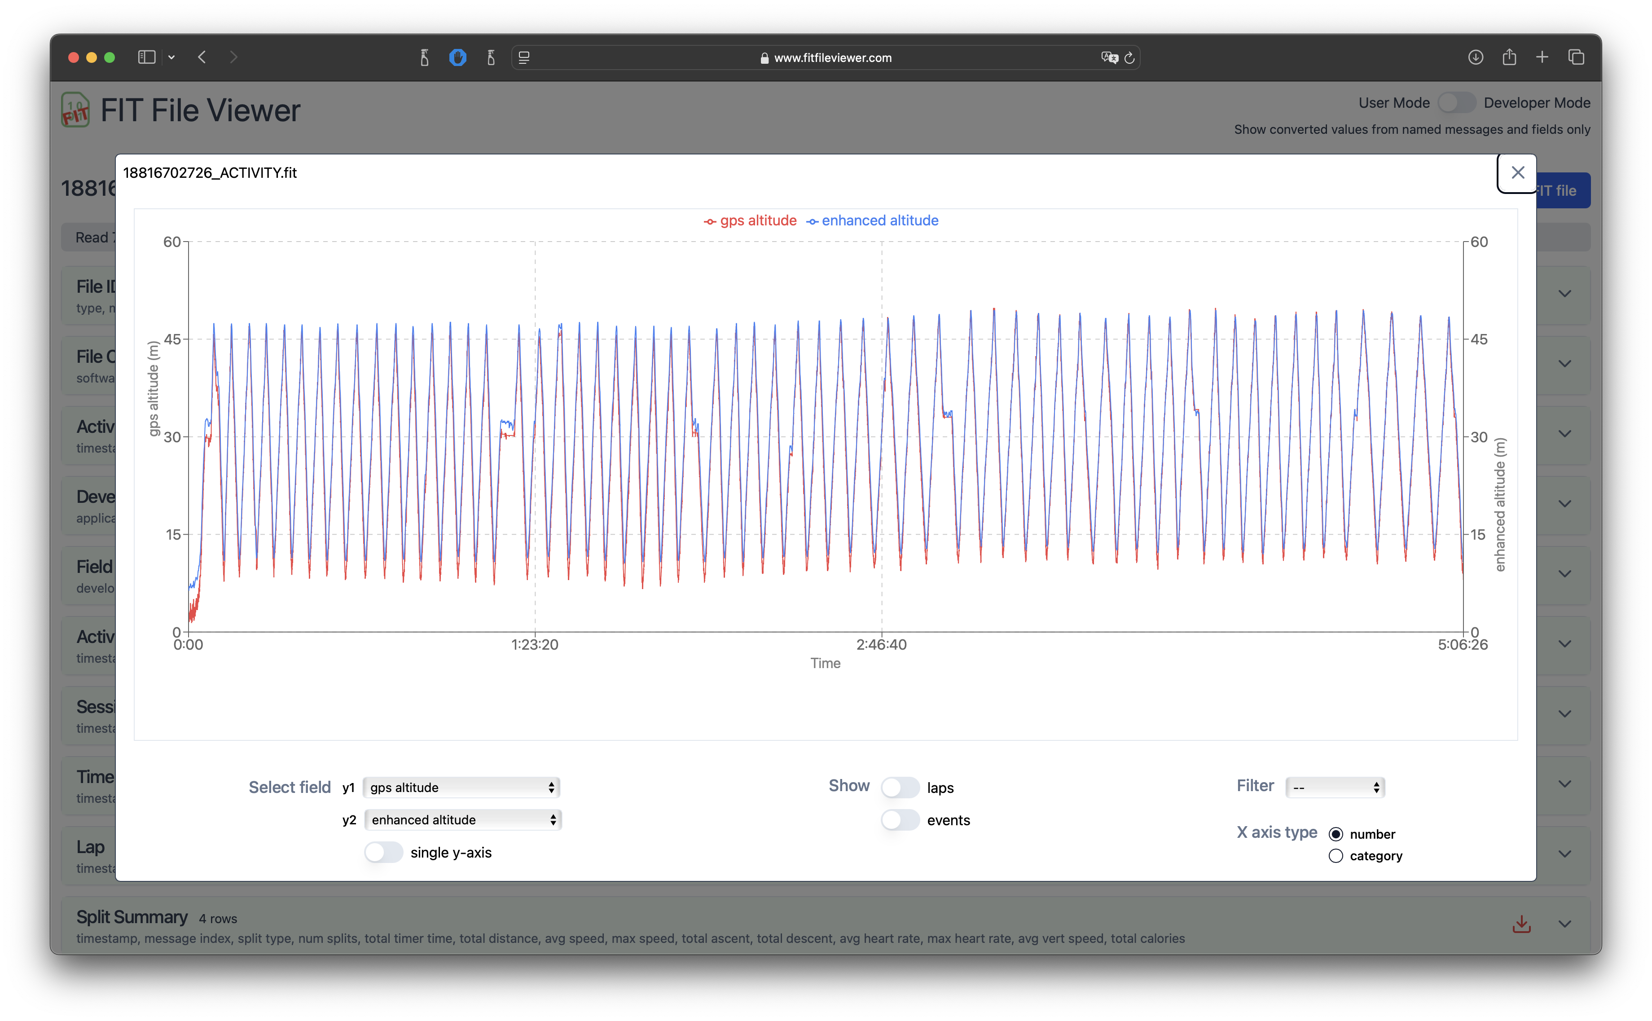This screenshot has height=1021, width=1652.
Task: Click the blue hand content blocker extension
Action: [458, 57]
